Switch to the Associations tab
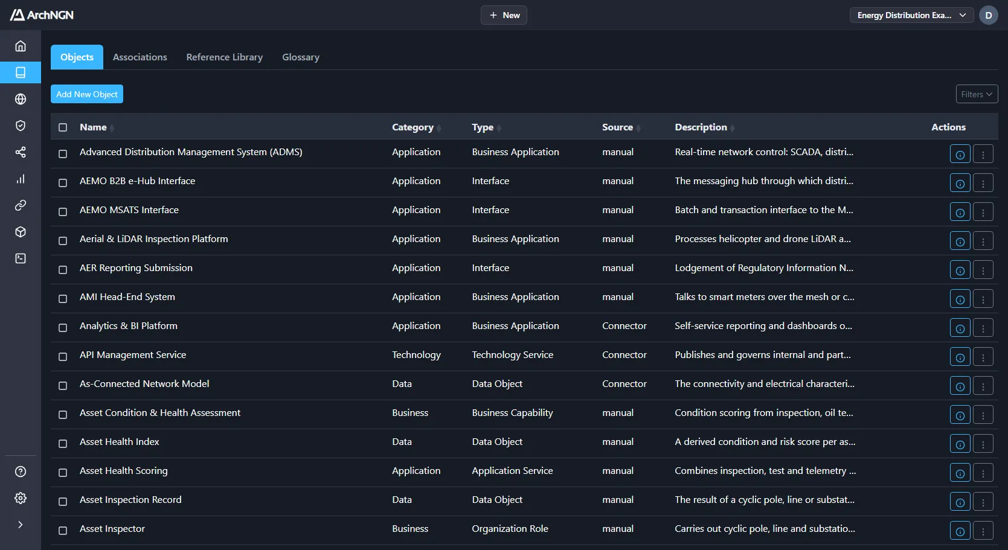This screenshot has height=550, width=1008. click(140, 57)
